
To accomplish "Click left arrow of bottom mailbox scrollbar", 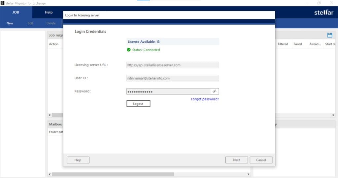I will pyautogui.click(x=50, y=174).
